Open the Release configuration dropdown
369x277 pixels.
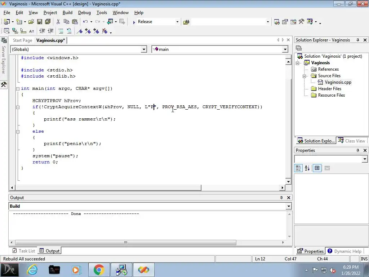click(x=177, y=22)
